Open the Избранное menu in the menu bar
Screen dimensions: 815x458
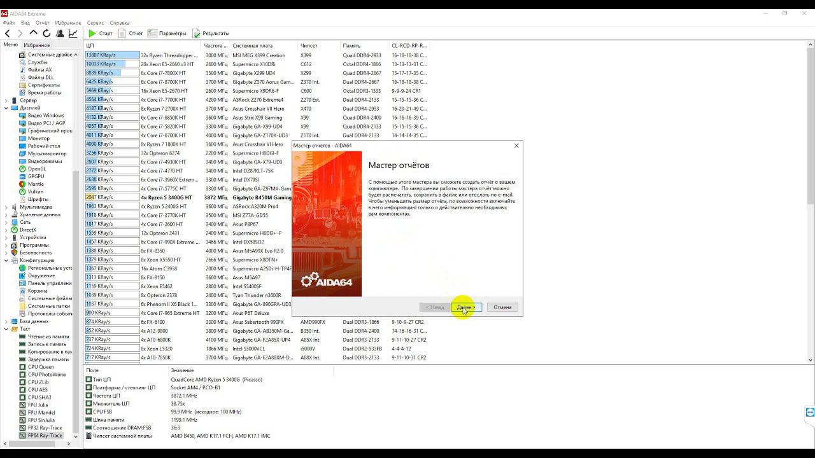(x=68, y=23)
